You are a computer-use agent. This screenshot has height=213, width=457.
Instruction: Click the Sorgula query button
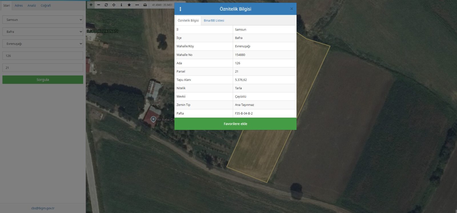point(43,80)
